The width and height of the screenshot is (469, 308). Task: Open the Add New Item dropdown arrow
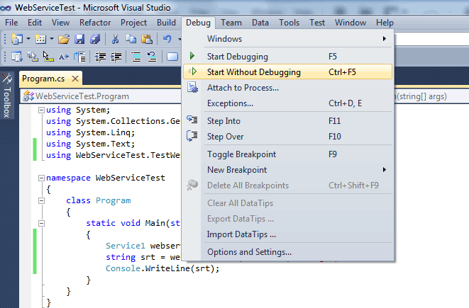pyautogui.click(x=52, y=39)
